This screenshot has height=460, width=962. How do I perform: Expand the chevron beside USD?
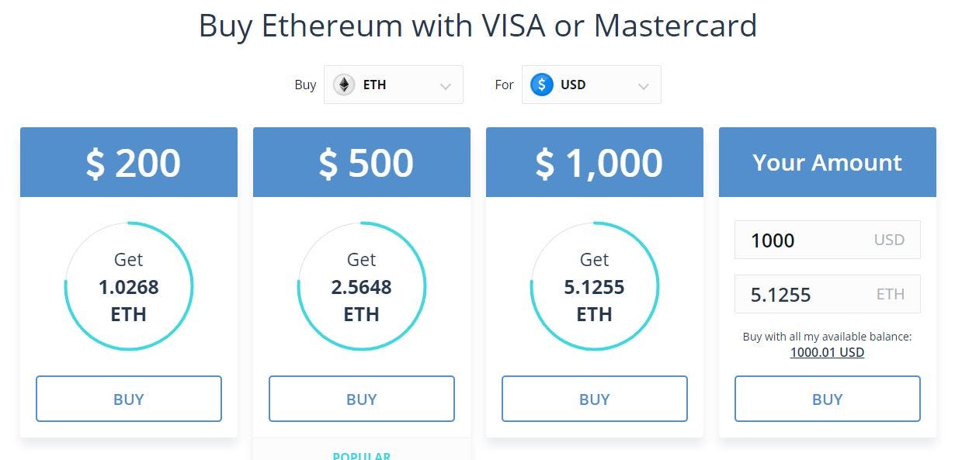click(644, 86)
